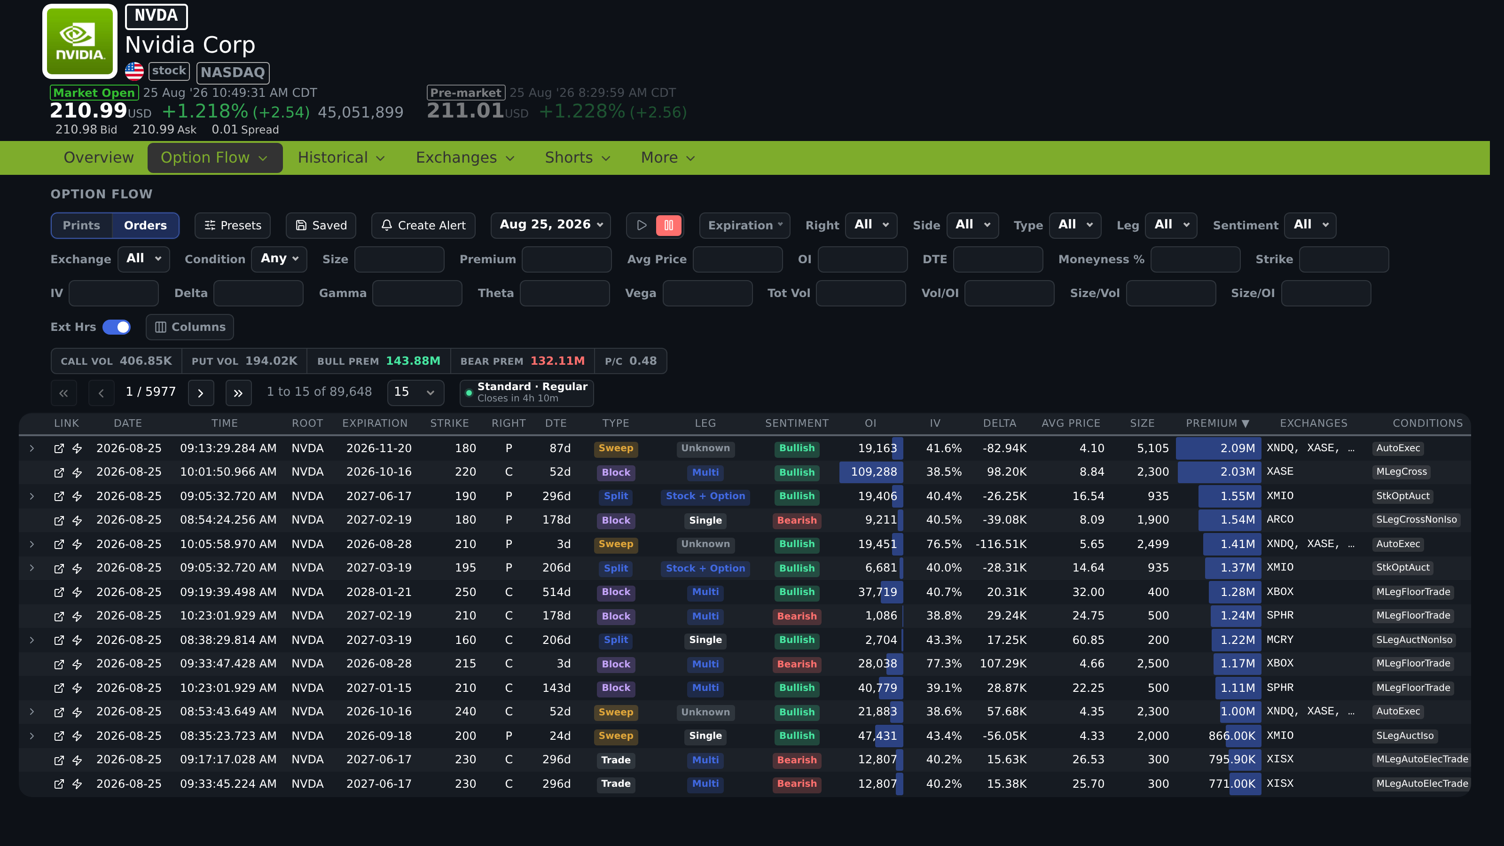
Task: Go to the next page of results
Action: click(201, 393)
